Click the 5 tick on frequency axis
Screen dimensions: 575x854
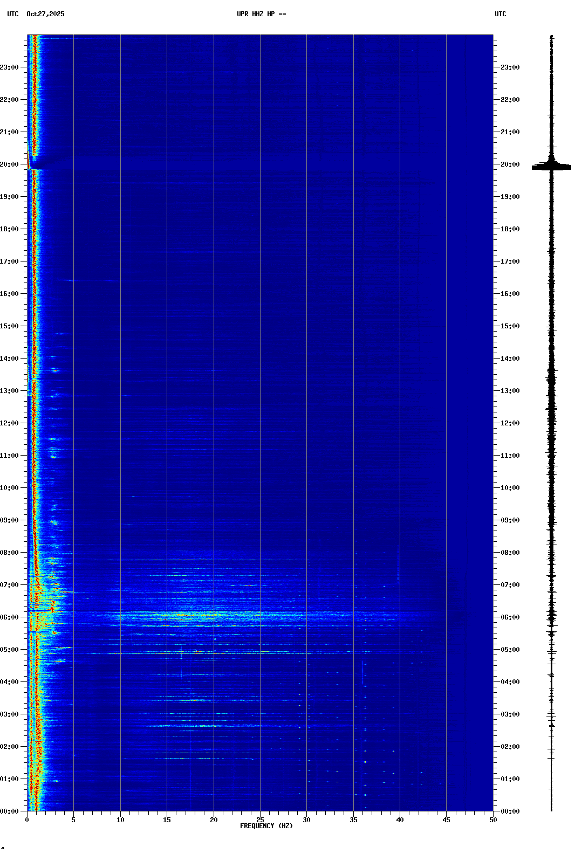coord(73,820)
